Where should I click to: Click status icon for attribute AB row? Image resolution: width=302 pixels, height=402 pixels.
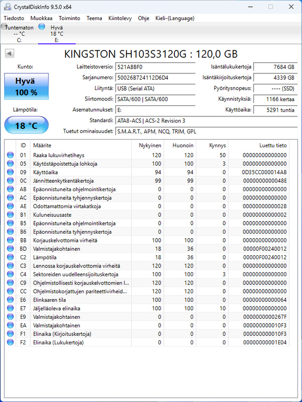[x=10, y=189]
